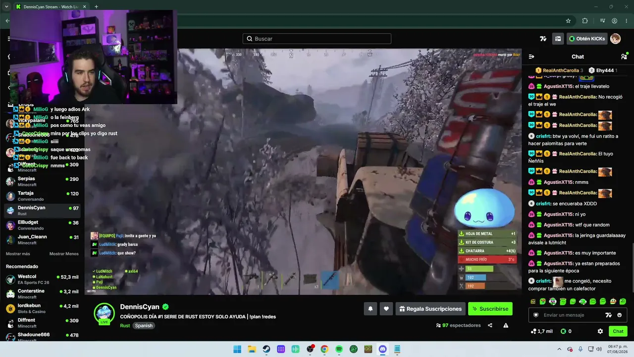The width and height of the screenshot is (634, 357).
Task: Click the crisfrt username in the chat message "se encueraba XDDD"
Action: [543, 203]
